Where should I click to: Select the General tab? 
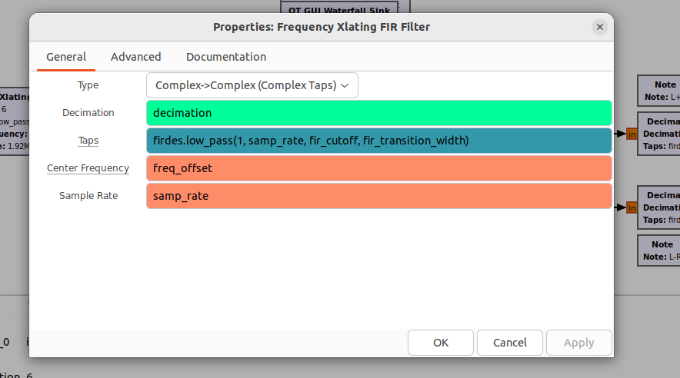66,57
